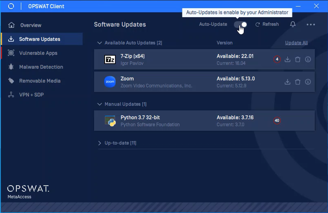Click the Current: 5.12.9 text

point(231,86)
